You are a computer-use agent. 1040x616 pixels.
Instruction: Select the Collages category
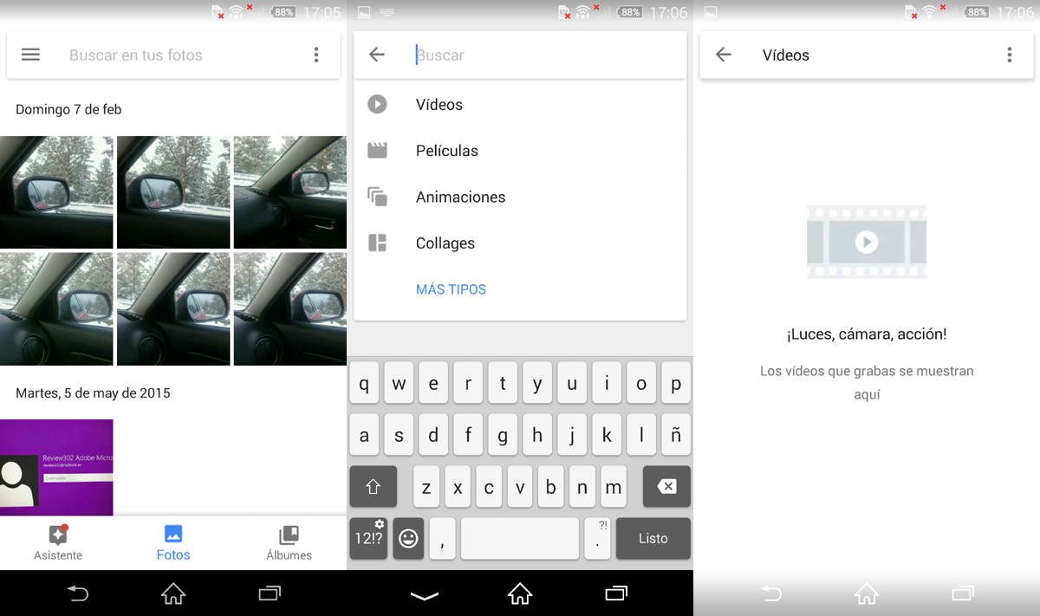tap(445, 243)
